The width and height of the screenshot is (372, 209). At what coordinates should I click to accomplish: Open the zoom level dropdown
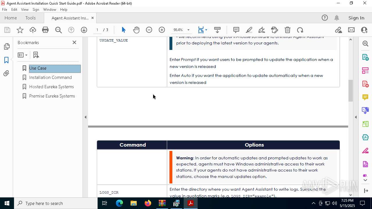tap(188, 30)
